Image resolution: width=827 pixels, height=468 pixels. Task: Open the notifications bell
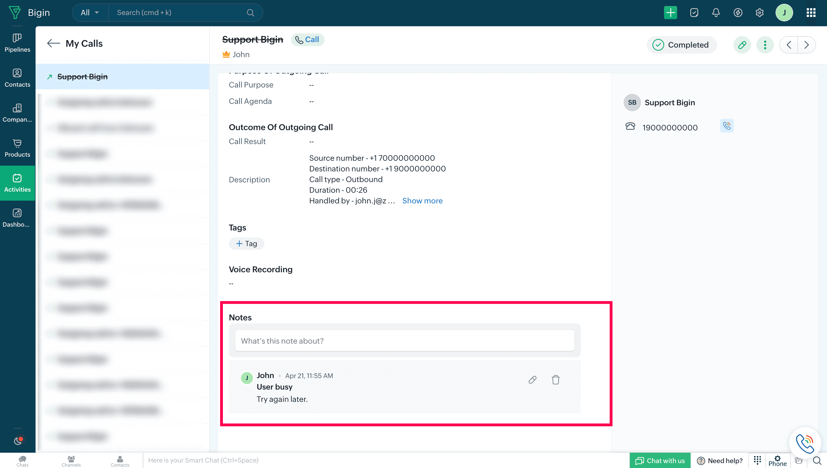pos(716,13)
